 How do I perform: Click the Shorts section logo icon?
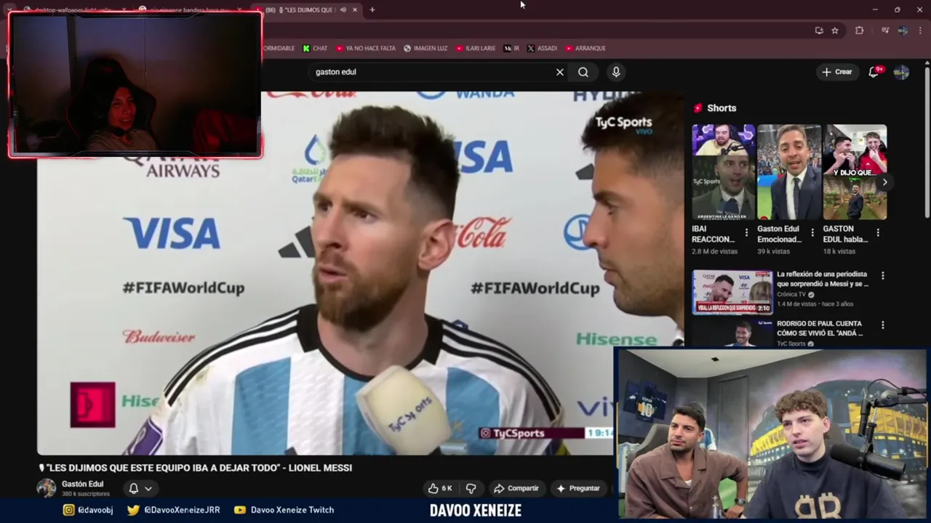click(698, 108)
